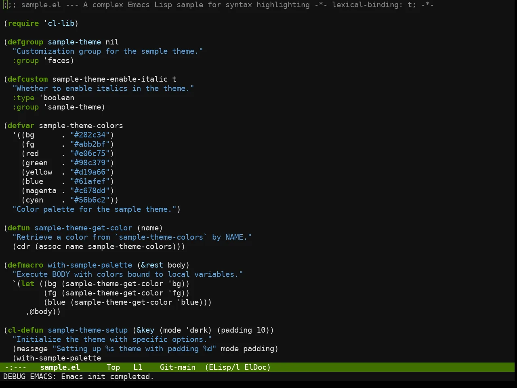Click the 'yellow' key in the color alist
The image size is (517, 388).
pyautogui.click(x=39, y=172)
